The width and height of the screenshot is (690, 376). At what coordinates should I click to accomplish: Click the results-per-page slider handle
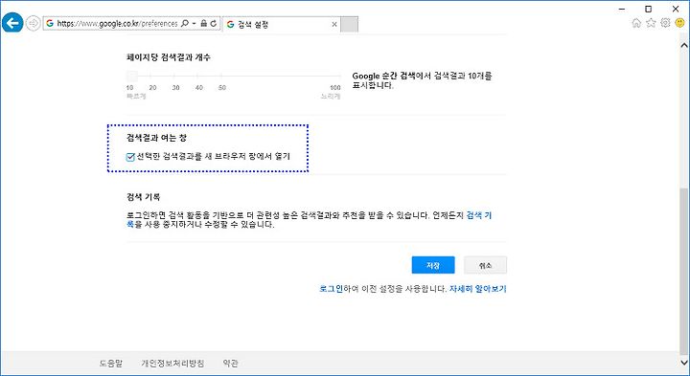tap(132, 76)
